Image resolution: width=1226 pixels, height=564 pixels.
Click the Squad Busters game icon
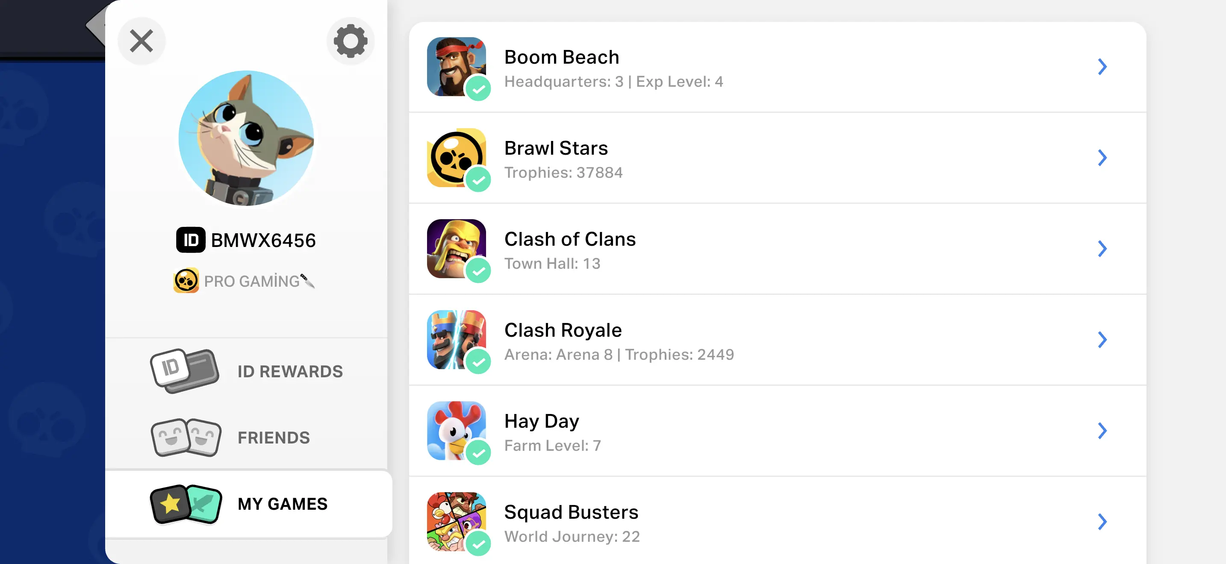tap(456, 521)
